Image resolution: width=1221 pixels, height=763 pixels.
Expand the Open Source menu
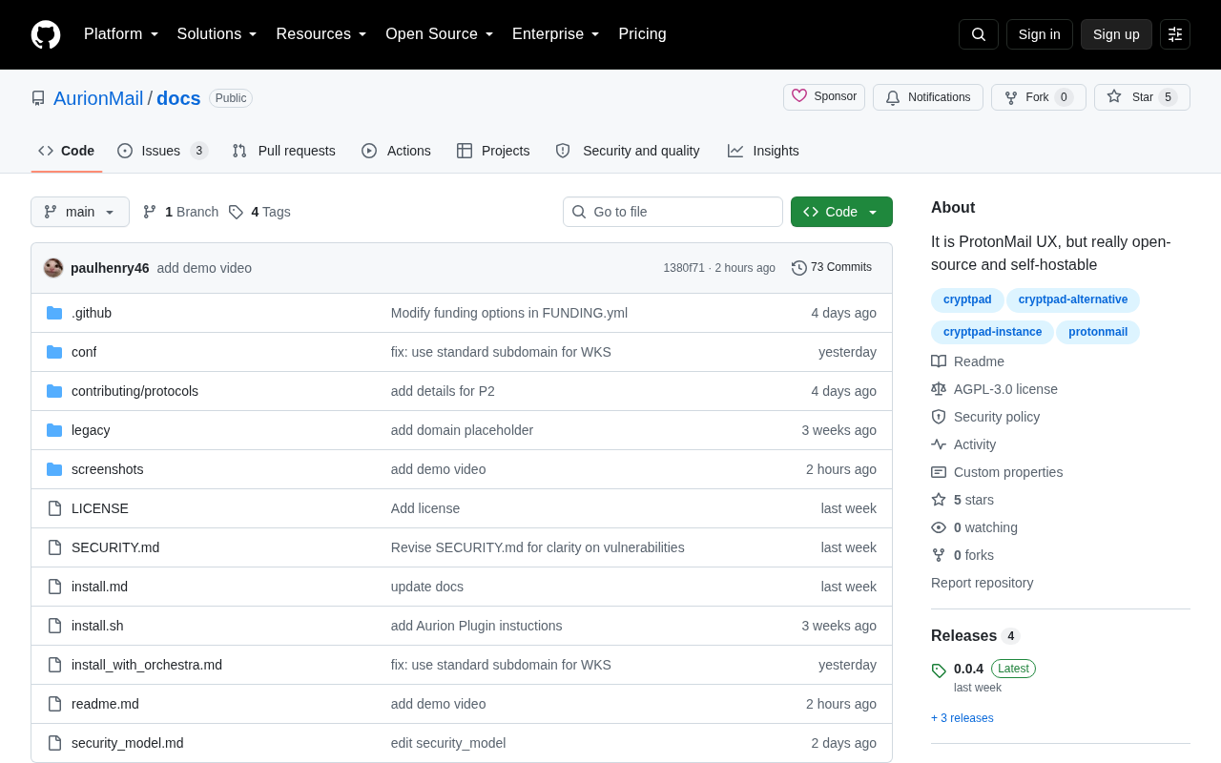pos(440,34)
